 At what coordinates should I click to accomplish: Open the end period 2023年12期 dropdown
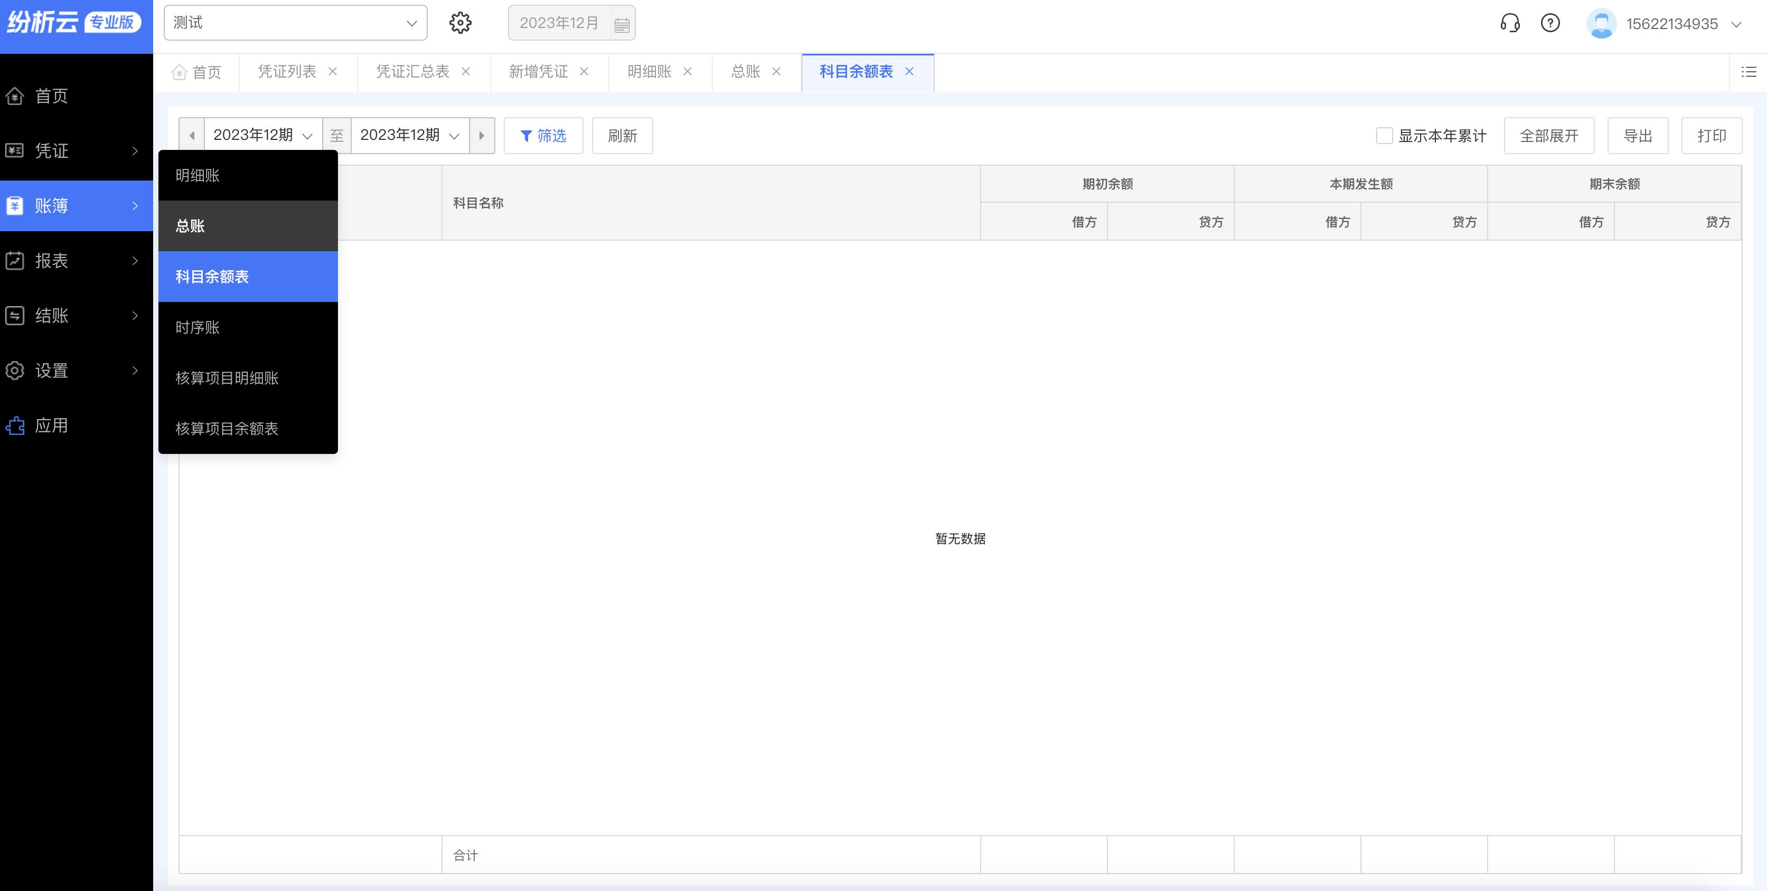click(410, 136)
